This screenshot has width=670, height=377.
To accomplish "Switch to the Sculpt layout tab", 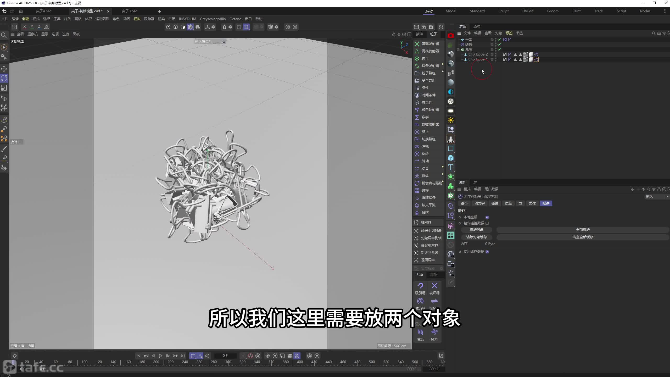I will tap(503, 11).
